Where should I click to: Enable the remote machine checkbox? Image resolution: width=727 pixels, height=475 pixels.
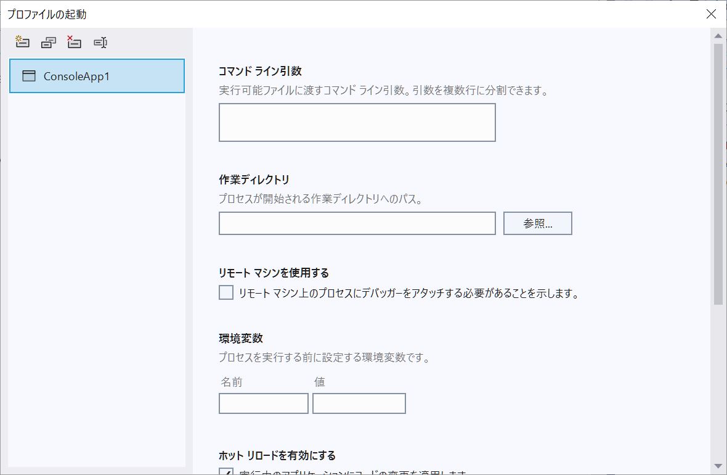225,292
